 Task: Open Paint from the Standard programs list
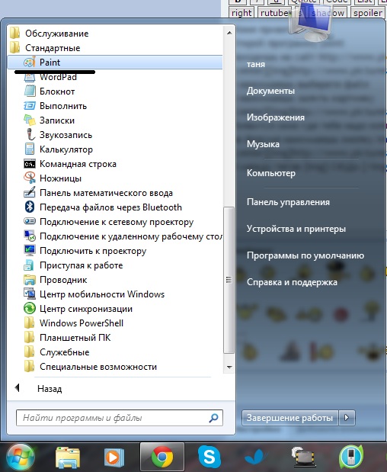coord(114,63)
